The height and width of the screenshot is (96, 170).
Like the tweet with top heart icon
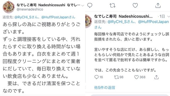click(135, 5)
